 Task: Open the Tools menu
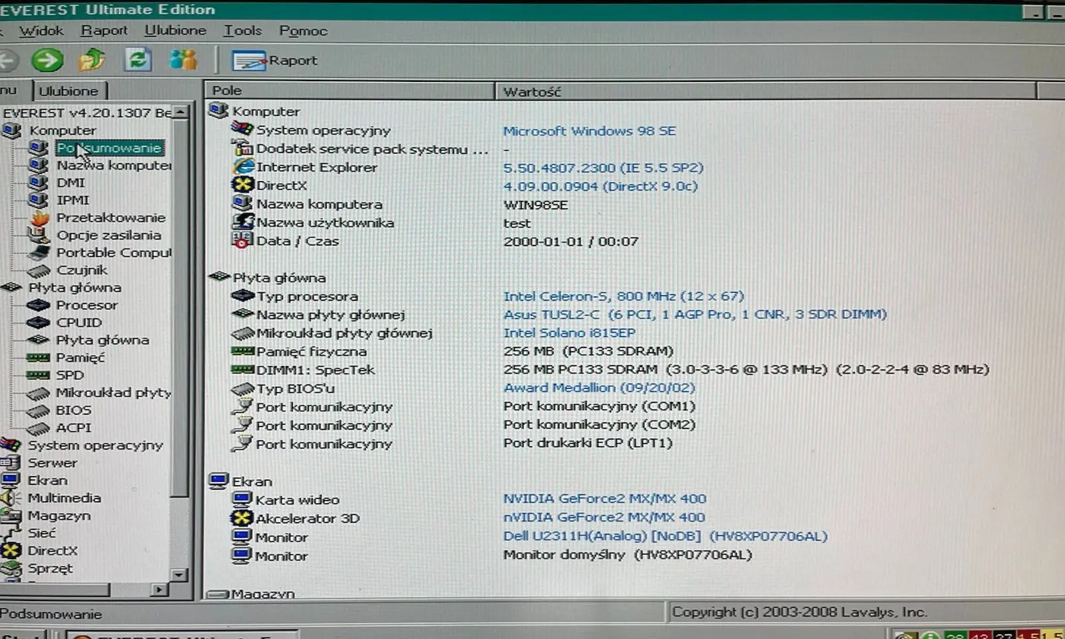click(242, 31)
